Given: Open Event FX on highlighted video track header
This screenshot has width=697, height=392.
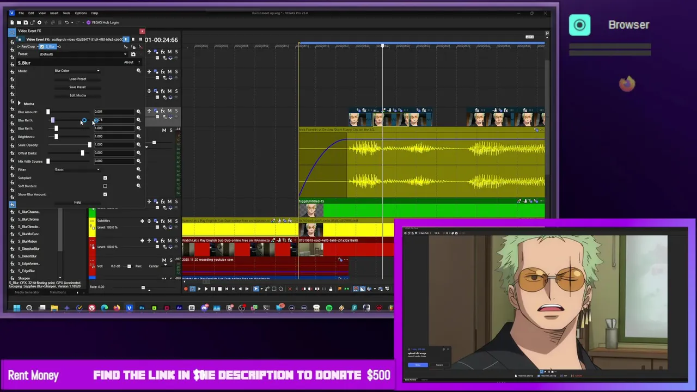Looking at the screenshot, I should point(163,111).
